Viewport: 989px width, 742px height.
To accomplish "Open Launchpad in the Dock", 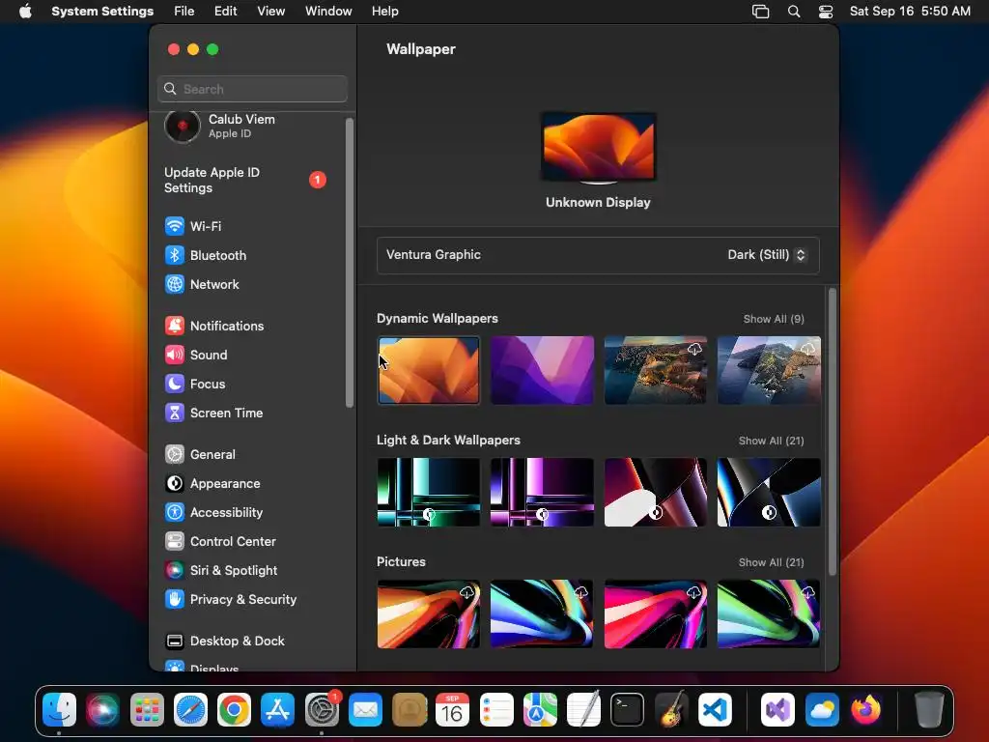I will pos(147,710).
